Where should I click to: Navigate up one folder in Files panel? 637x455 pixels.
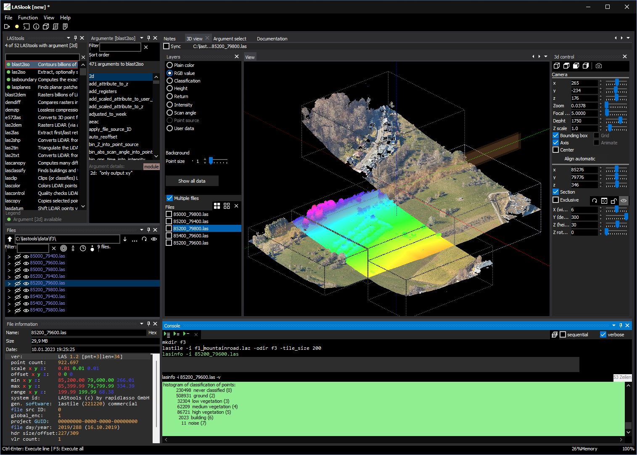point(10,239)
